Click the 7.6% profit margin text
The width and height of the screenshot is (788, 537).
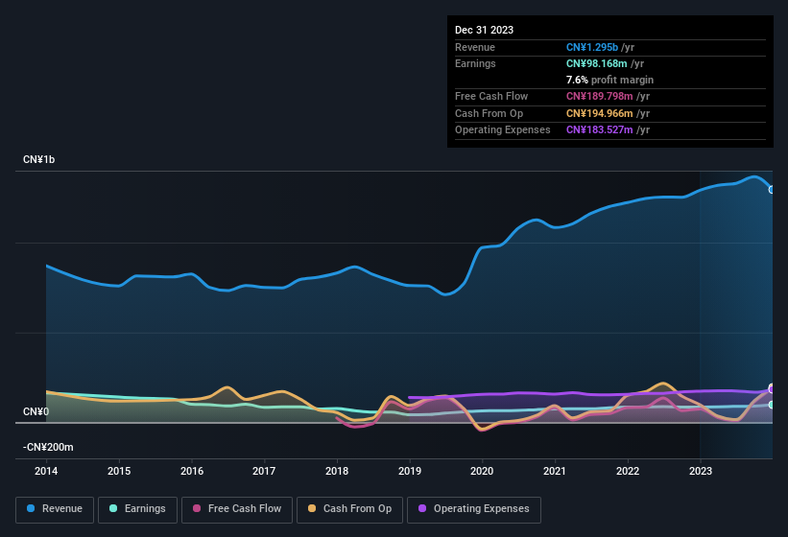coord(609,80)
